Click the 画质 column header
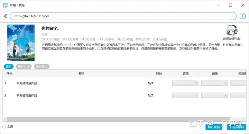 coord(215,73)
